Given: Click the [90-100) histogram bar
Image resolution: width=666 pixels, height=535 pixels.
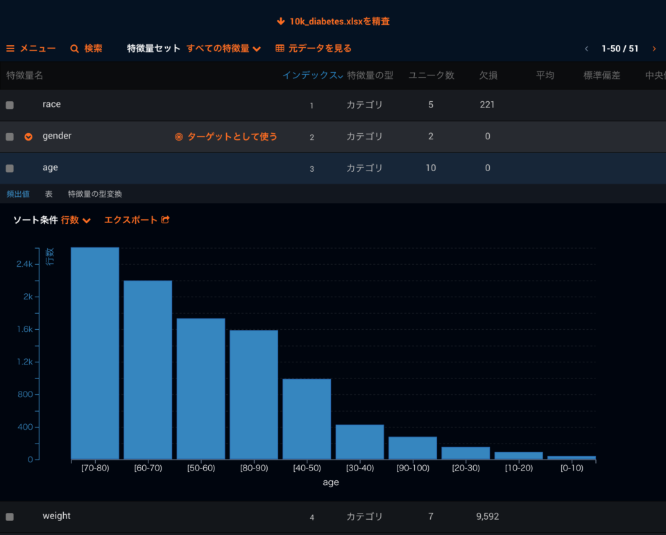Looking at the screenshot, I should click(413, 448).
